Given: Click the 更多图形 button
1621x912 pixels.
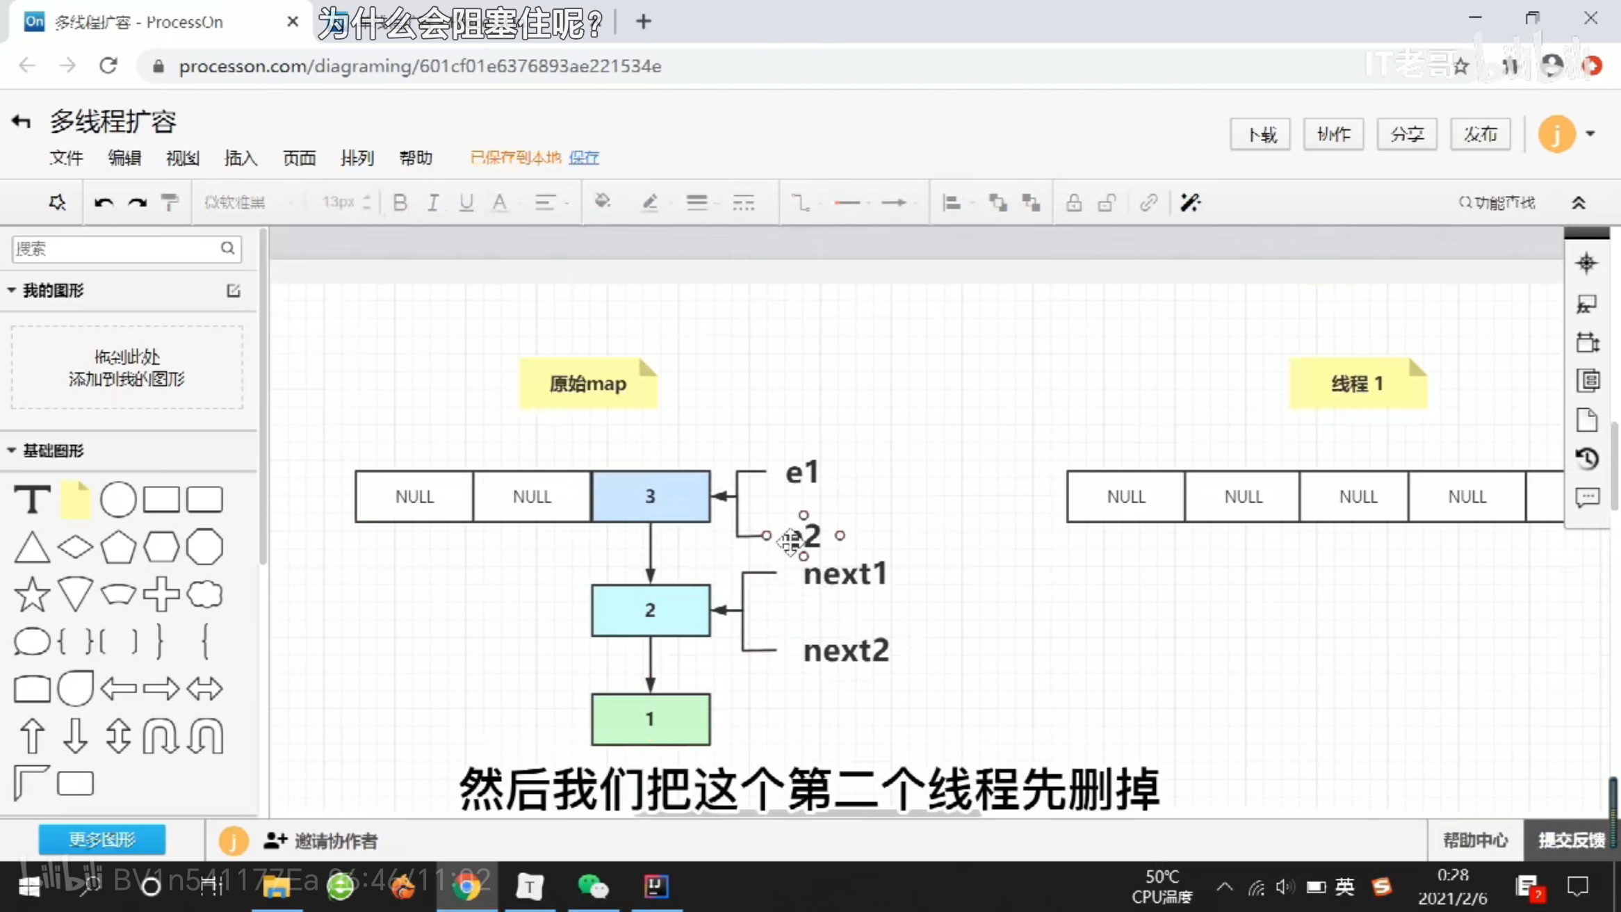Looking at the screenshot, I should [x=101, y=840].
